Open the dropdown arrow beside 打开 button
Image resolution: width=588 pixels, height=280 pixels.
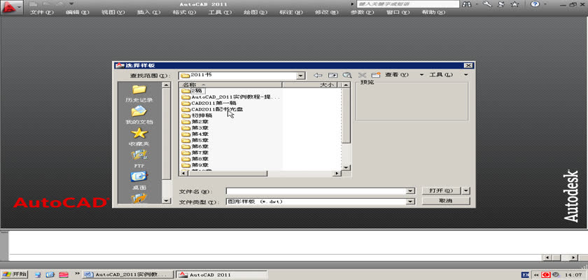coord(466,190)
